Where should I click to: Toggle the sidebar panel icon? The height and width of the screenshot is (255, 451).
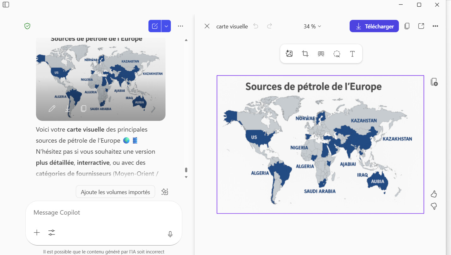[6, 5]
